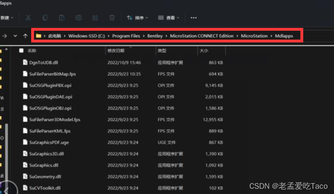
Task: Click the Paste icon in toolbar
Action: 62,18
